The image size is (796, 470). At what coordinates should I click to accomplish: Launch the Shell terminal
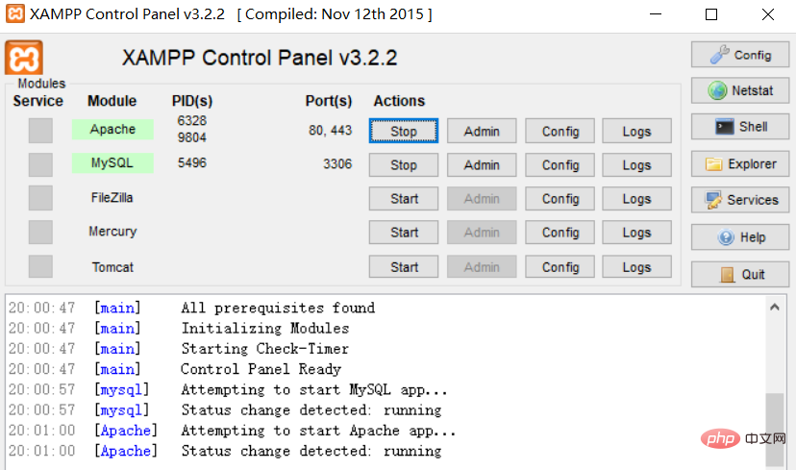740,127
